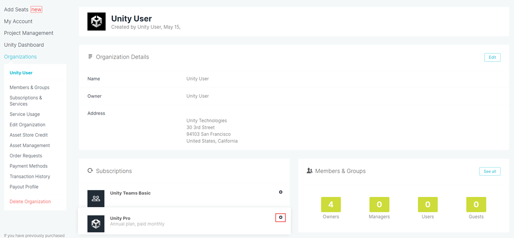
Task: Open Service Usage page
Action: [25, 115]
